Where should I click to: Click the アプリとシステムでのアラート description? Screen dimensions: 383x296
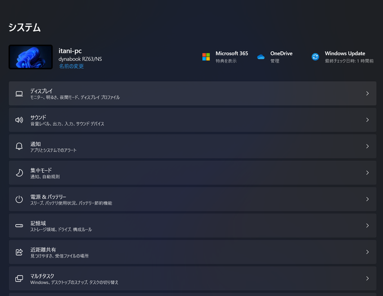pos(54,151)
